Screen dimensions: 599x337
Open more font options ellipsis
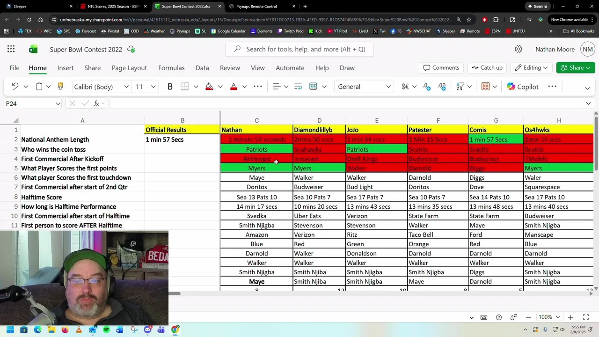tap(258, 87)
